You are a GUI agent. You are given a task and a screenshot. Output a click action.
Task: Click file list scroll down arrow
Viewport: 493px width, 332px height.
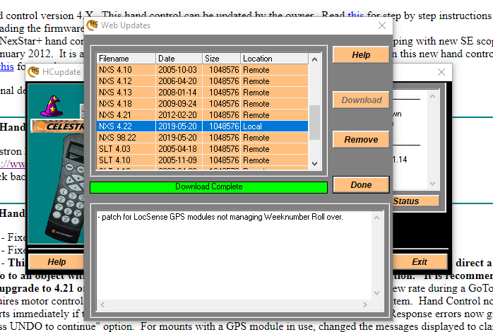click(314, 163)
